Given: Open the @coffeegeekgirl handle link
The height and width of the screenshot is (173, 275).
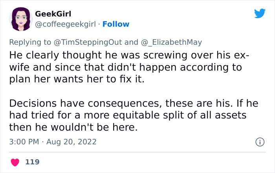Looking at the screenshot, I should coord(66,24).
